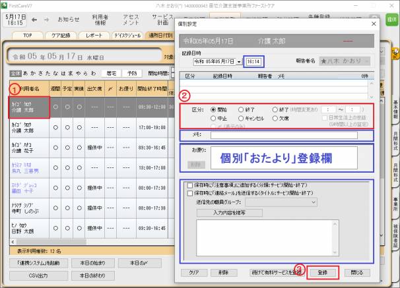Click the green 提供 icon at top right
This screenshot has height=288, width=400.
point(391,20)
